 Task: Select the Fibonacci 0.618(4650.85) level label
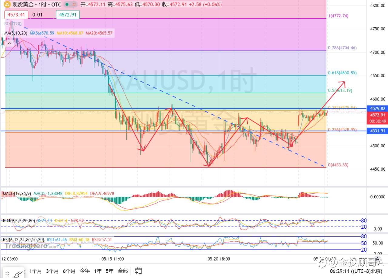click(342, 73)
